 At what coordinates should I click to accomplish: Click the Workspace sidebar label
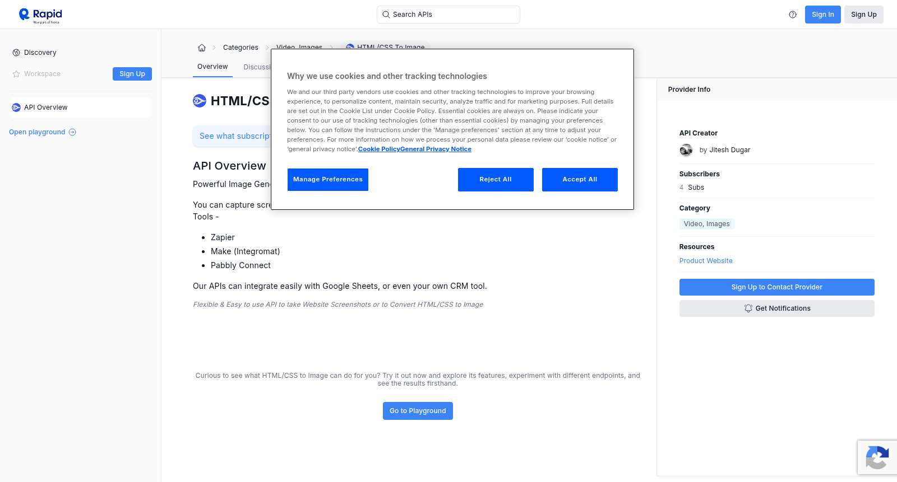pyautogui.click(x=42, y=74)
